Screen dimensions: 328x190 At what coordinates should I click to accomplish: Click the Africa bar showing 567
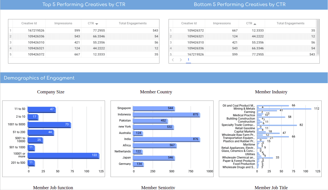point(154,146)
